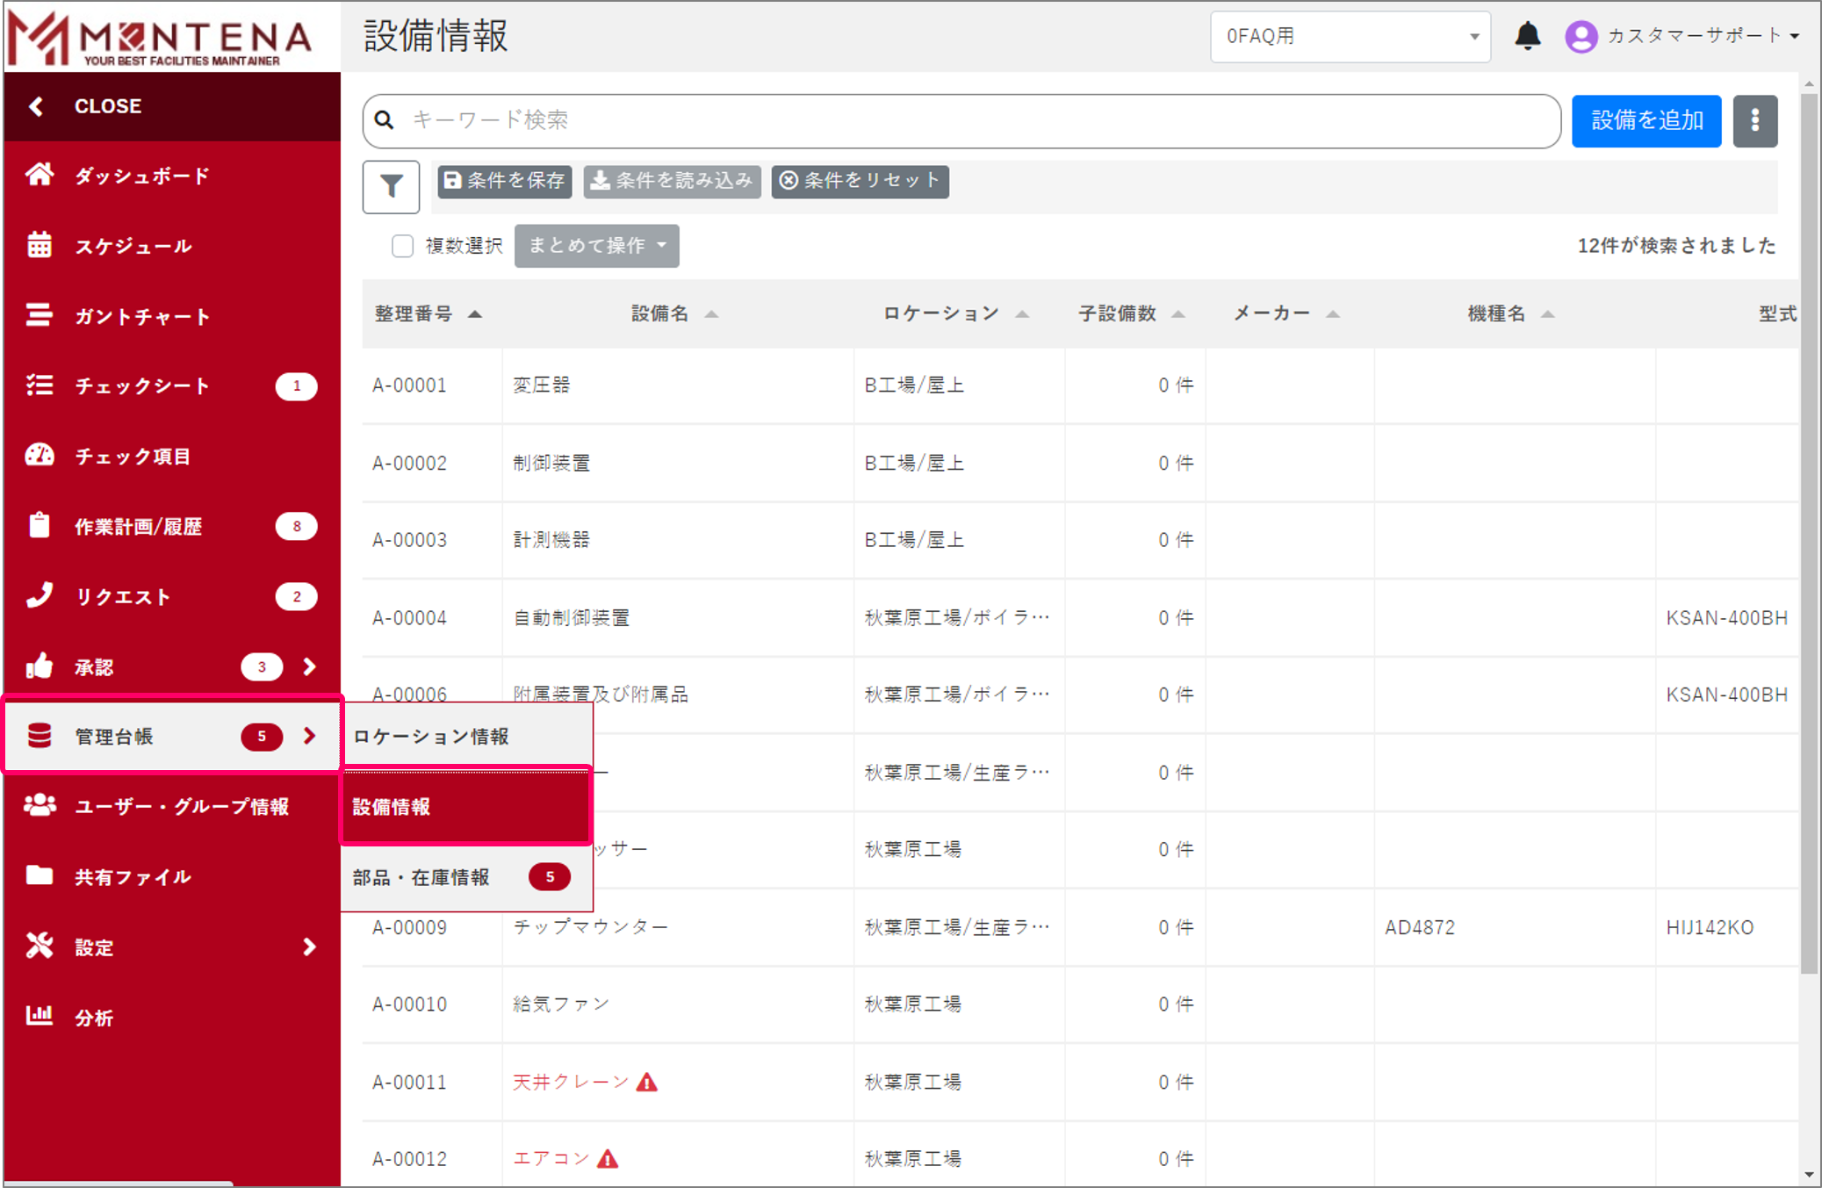
Task: Open Schedule via calendar icon
Action: (x=40, y=245)
